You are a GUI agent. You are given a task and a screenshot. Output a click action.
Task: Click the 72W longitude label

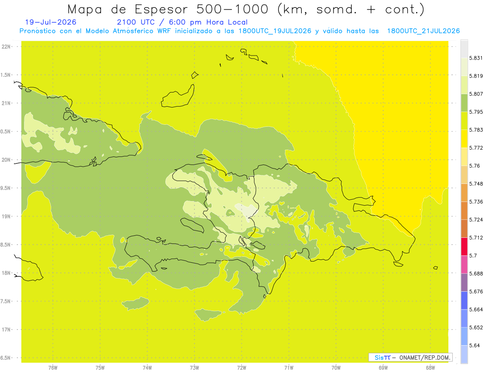[x=242, y=367]
